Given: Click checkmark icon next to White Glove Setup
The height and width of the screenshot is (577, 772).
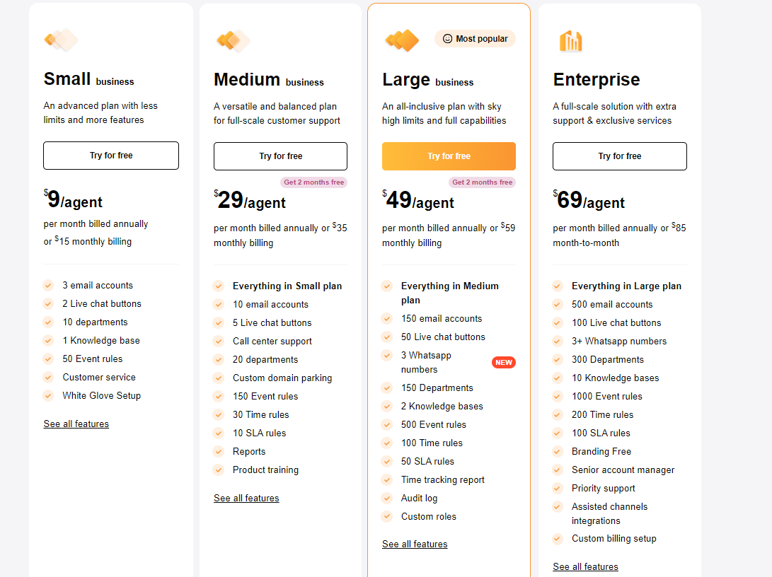Looking at the screenshot, I should pos(48,395).
